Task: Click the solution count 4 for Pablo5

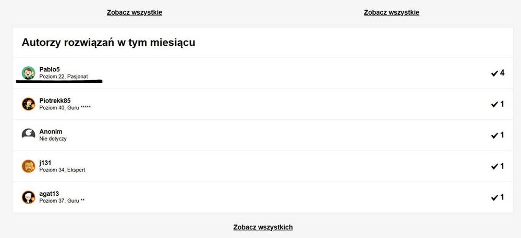Action: [x=502, y=73]
